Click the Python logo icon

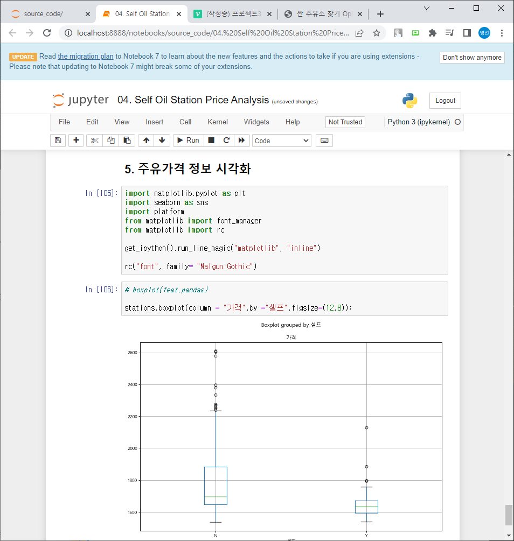[x=409, y=101]
